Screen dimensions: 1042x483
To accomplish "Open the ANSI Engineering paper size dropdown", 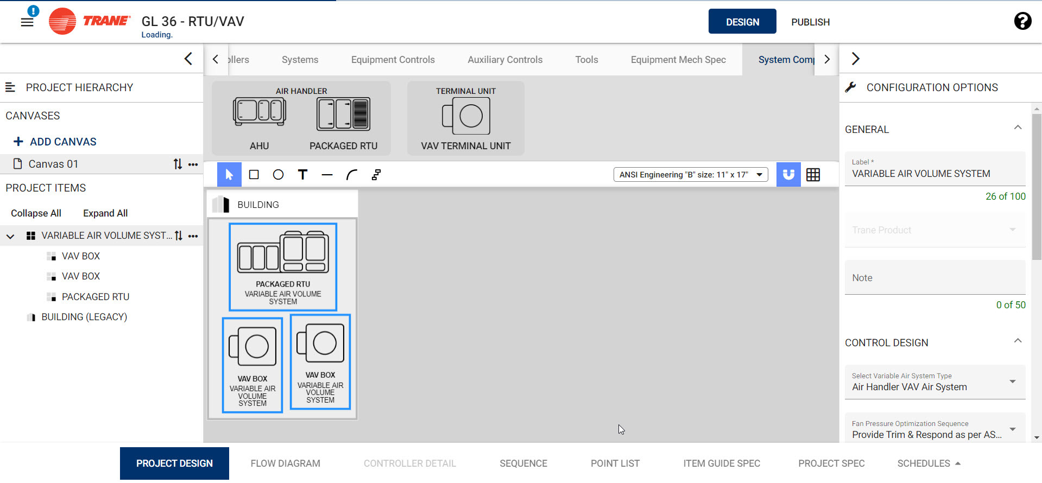I will click(x=690, y=175).
